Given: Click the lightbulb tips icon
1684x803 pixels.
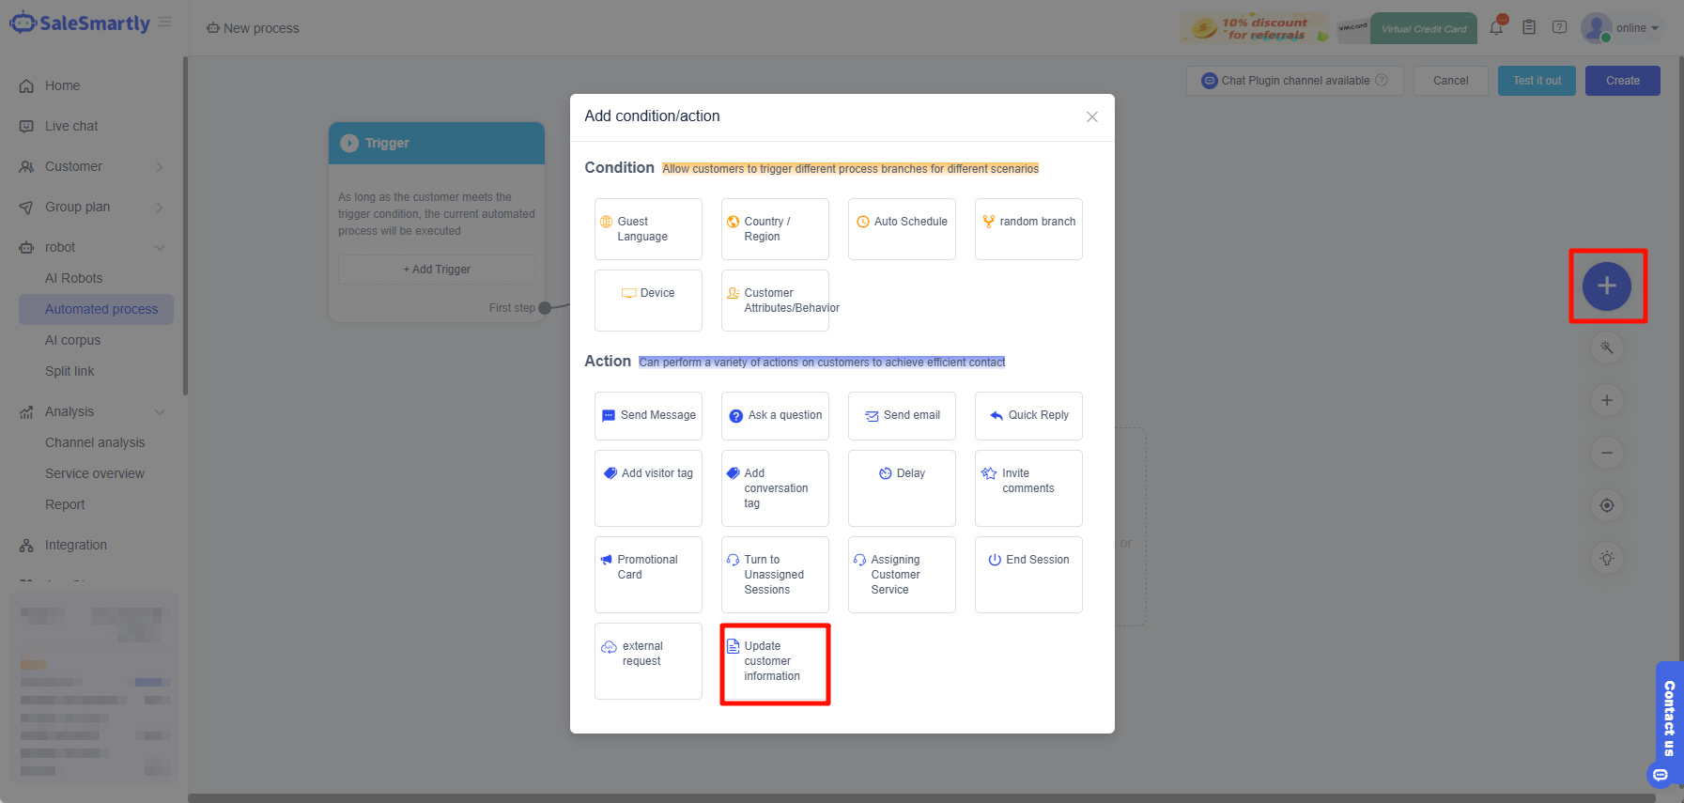Looking at the screenshot, I should [1606, 558].
